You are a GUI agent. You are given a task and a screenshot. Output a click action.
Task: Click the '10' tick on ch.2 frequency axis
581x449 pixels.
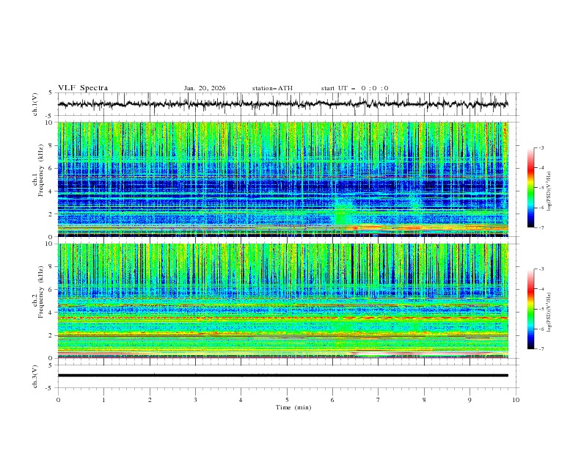pyautogui.click(x=51, y=244)
